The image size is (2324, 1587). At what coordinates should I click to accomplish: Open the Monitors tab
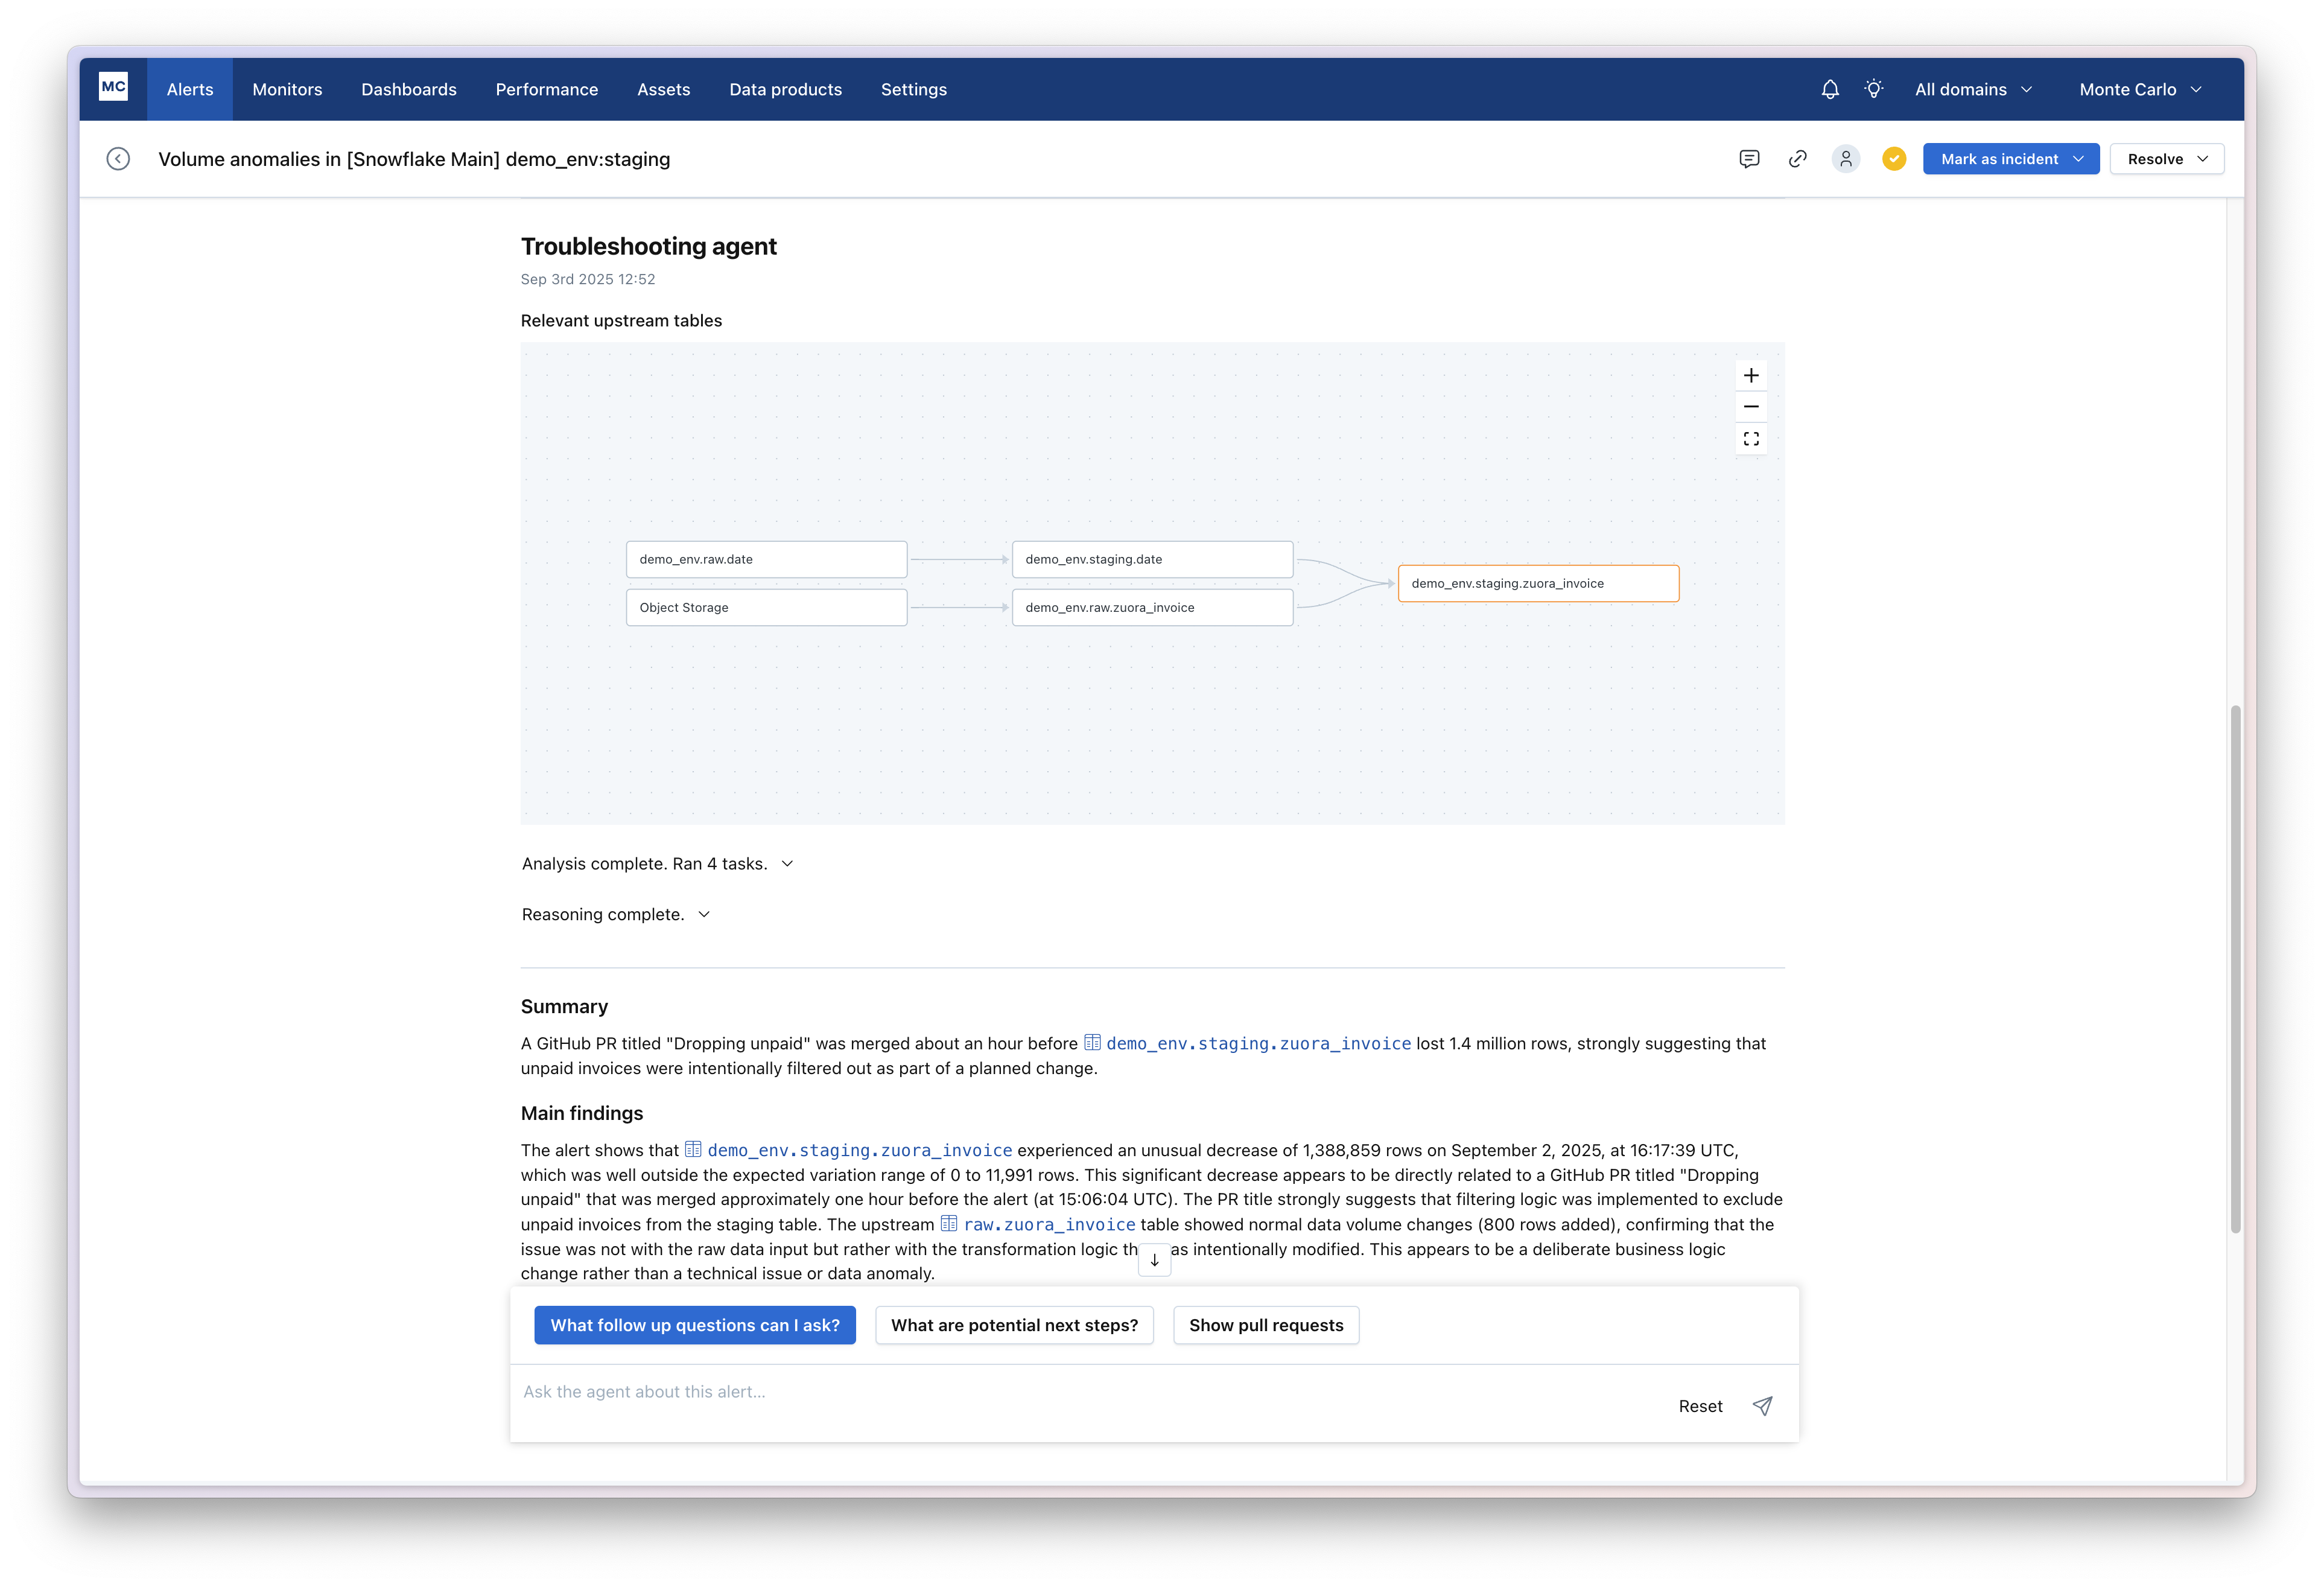[287, 89]
